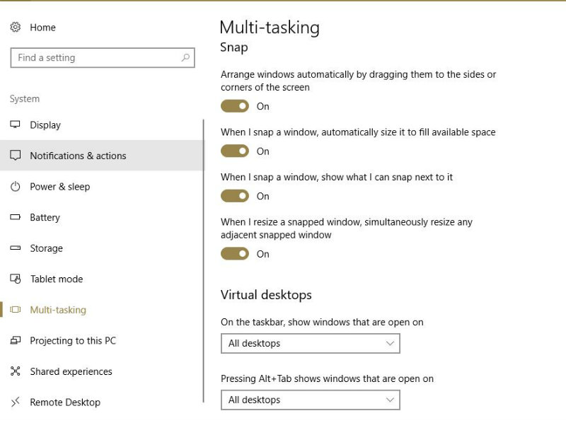
Task: Disable automatic sizing of snapped windows
Action: click(x=235, y=151)
